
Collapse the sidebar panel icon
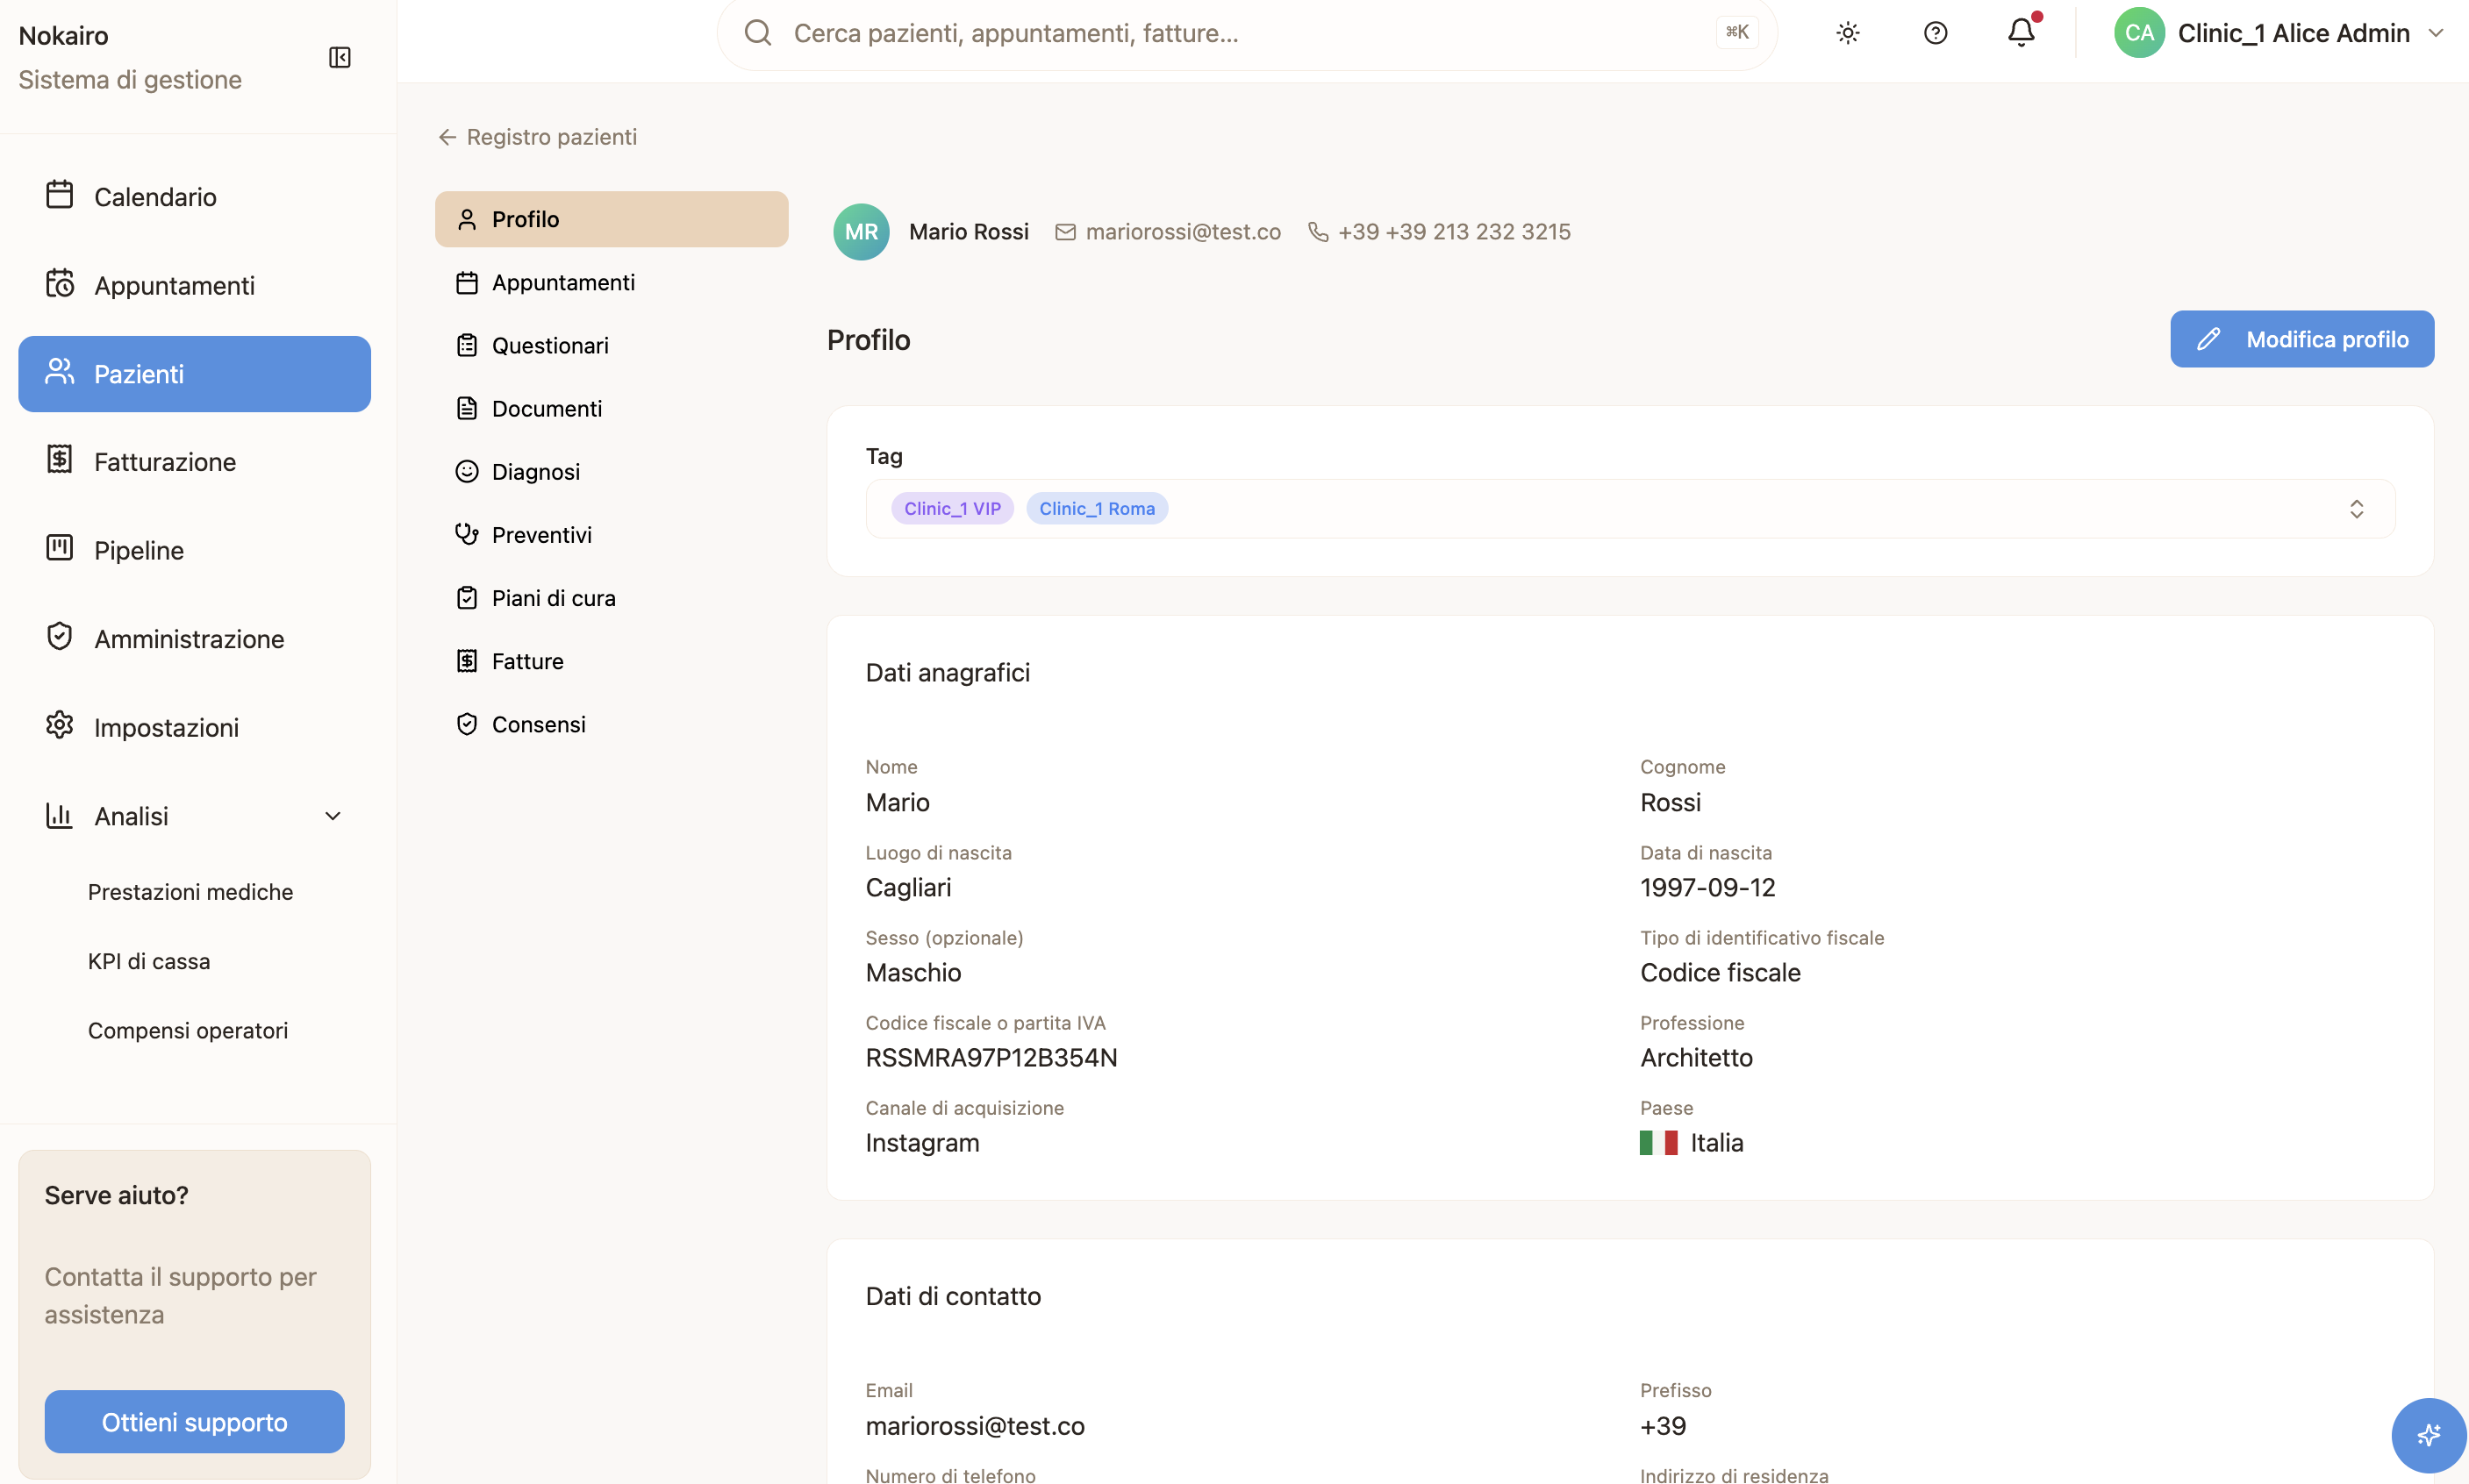click(340, 58)
